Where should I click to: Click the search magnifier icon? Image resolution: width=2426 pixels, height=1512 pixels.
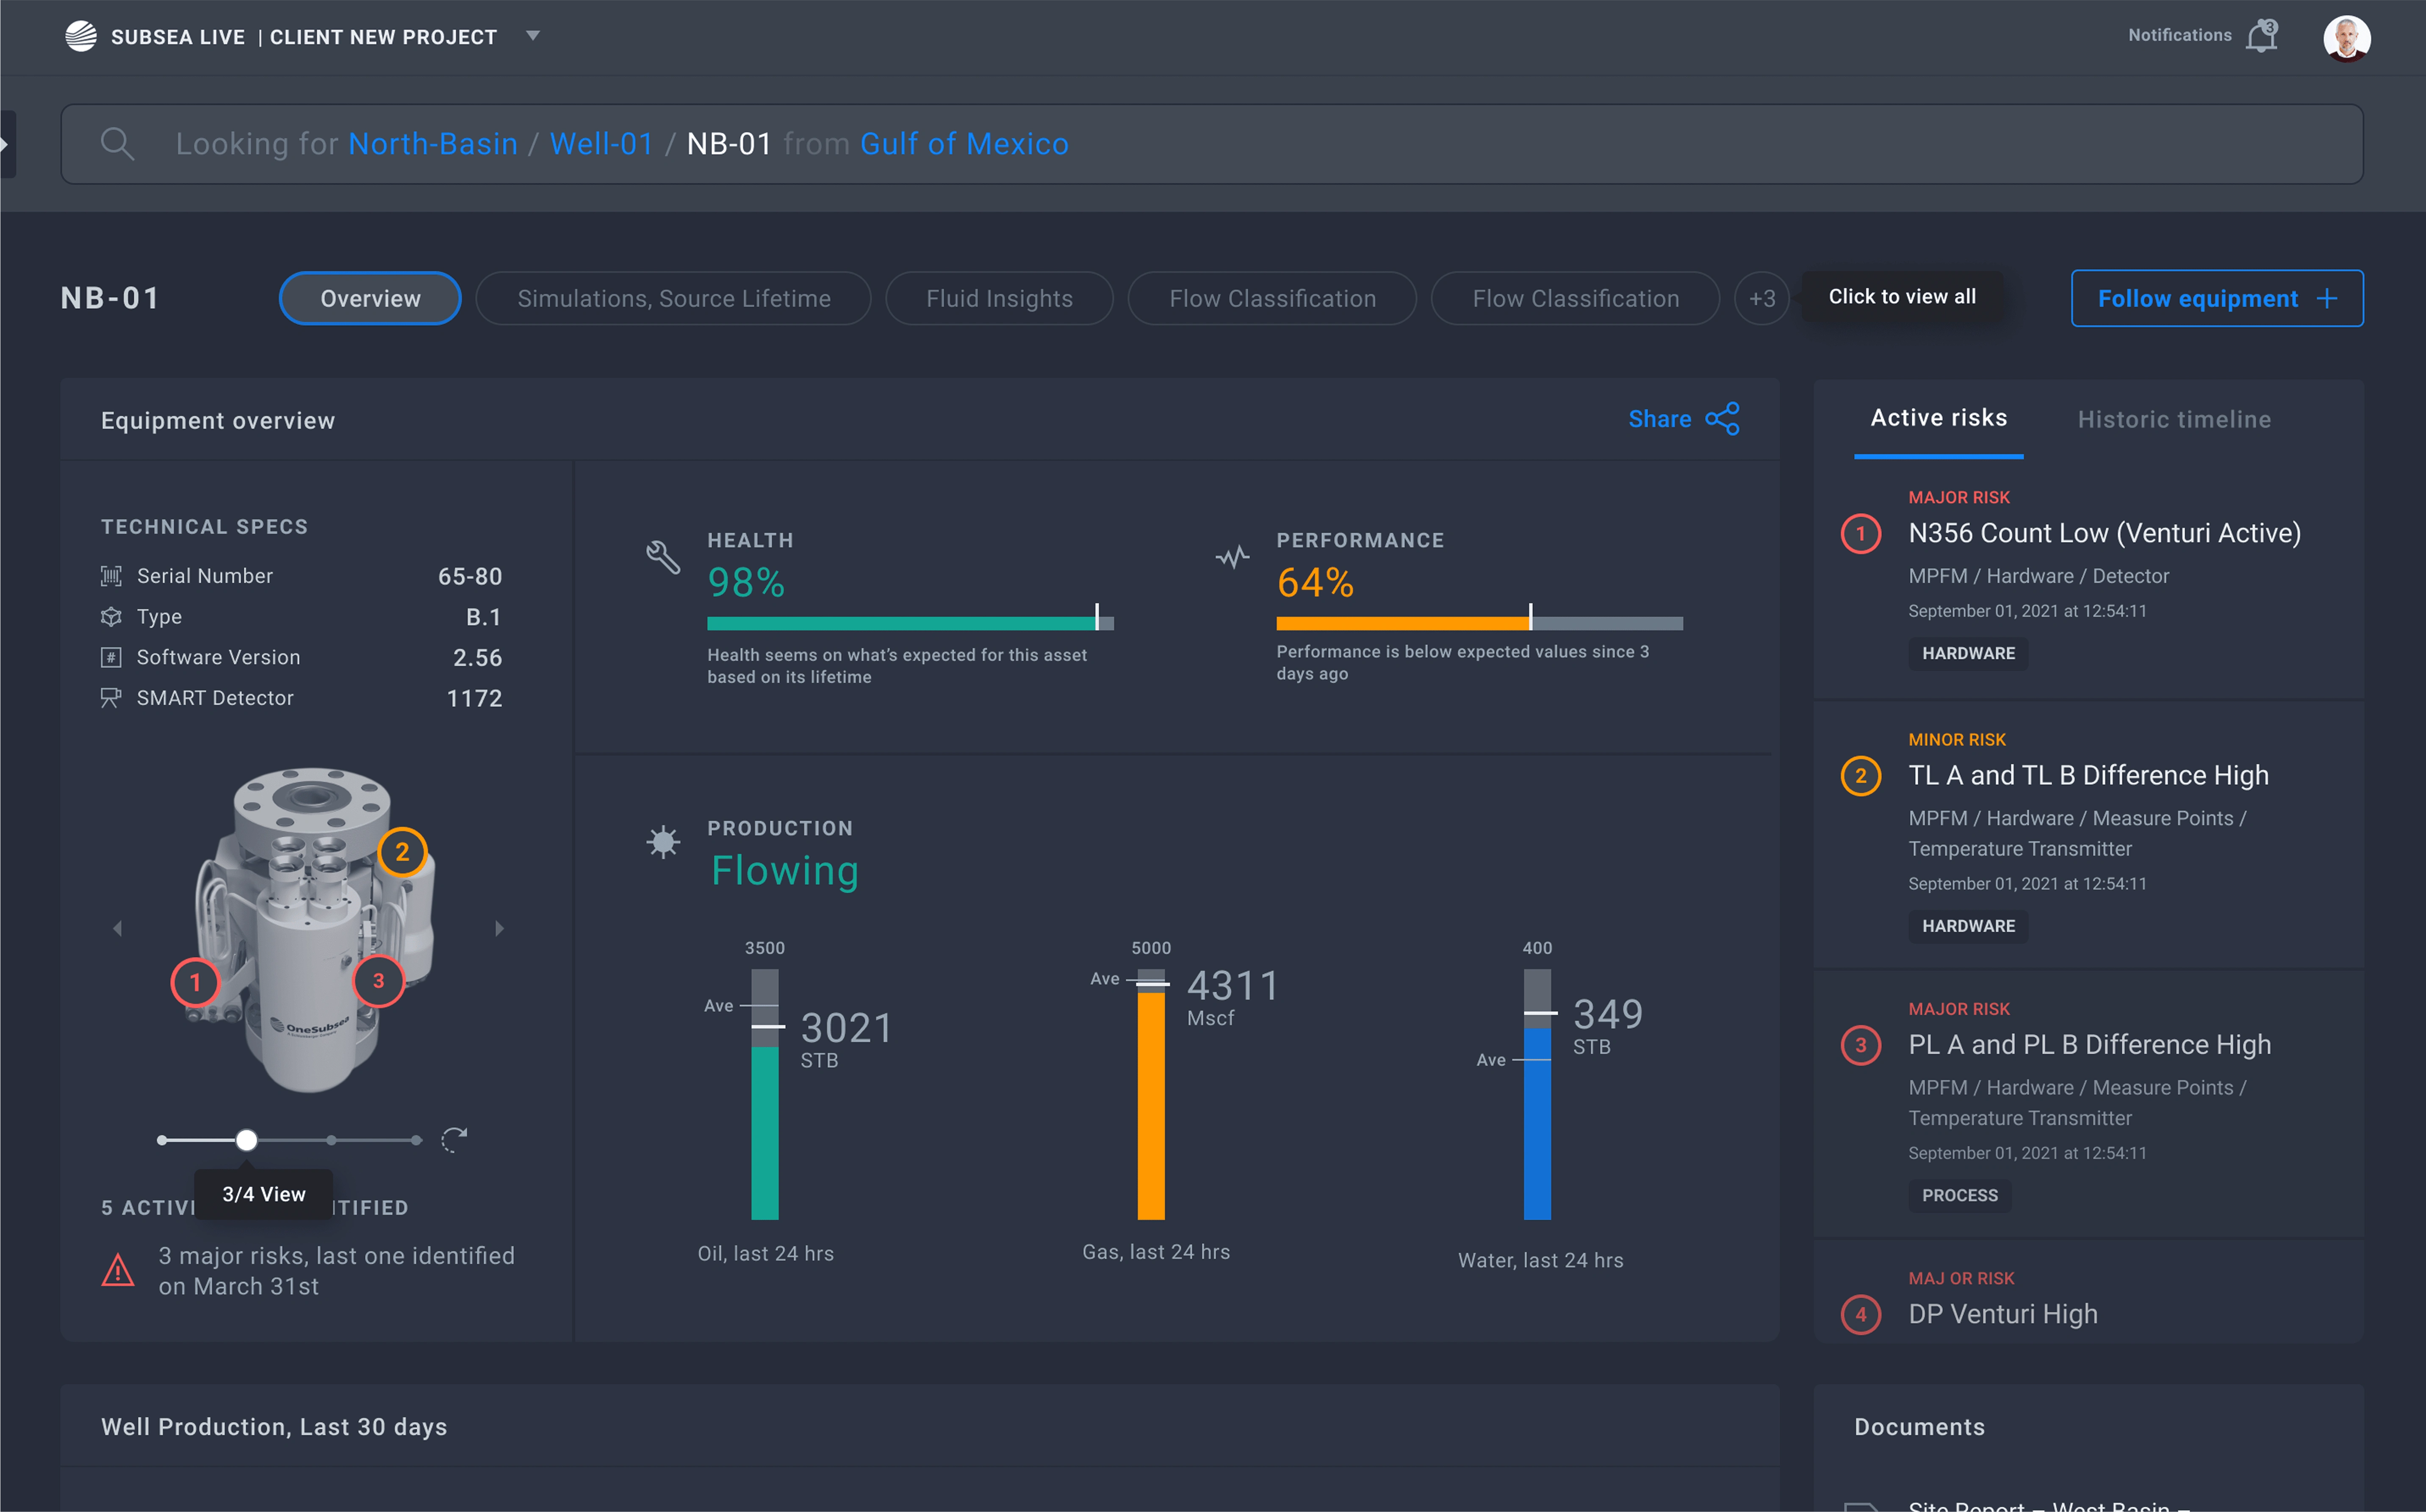(x=117, y=144)
